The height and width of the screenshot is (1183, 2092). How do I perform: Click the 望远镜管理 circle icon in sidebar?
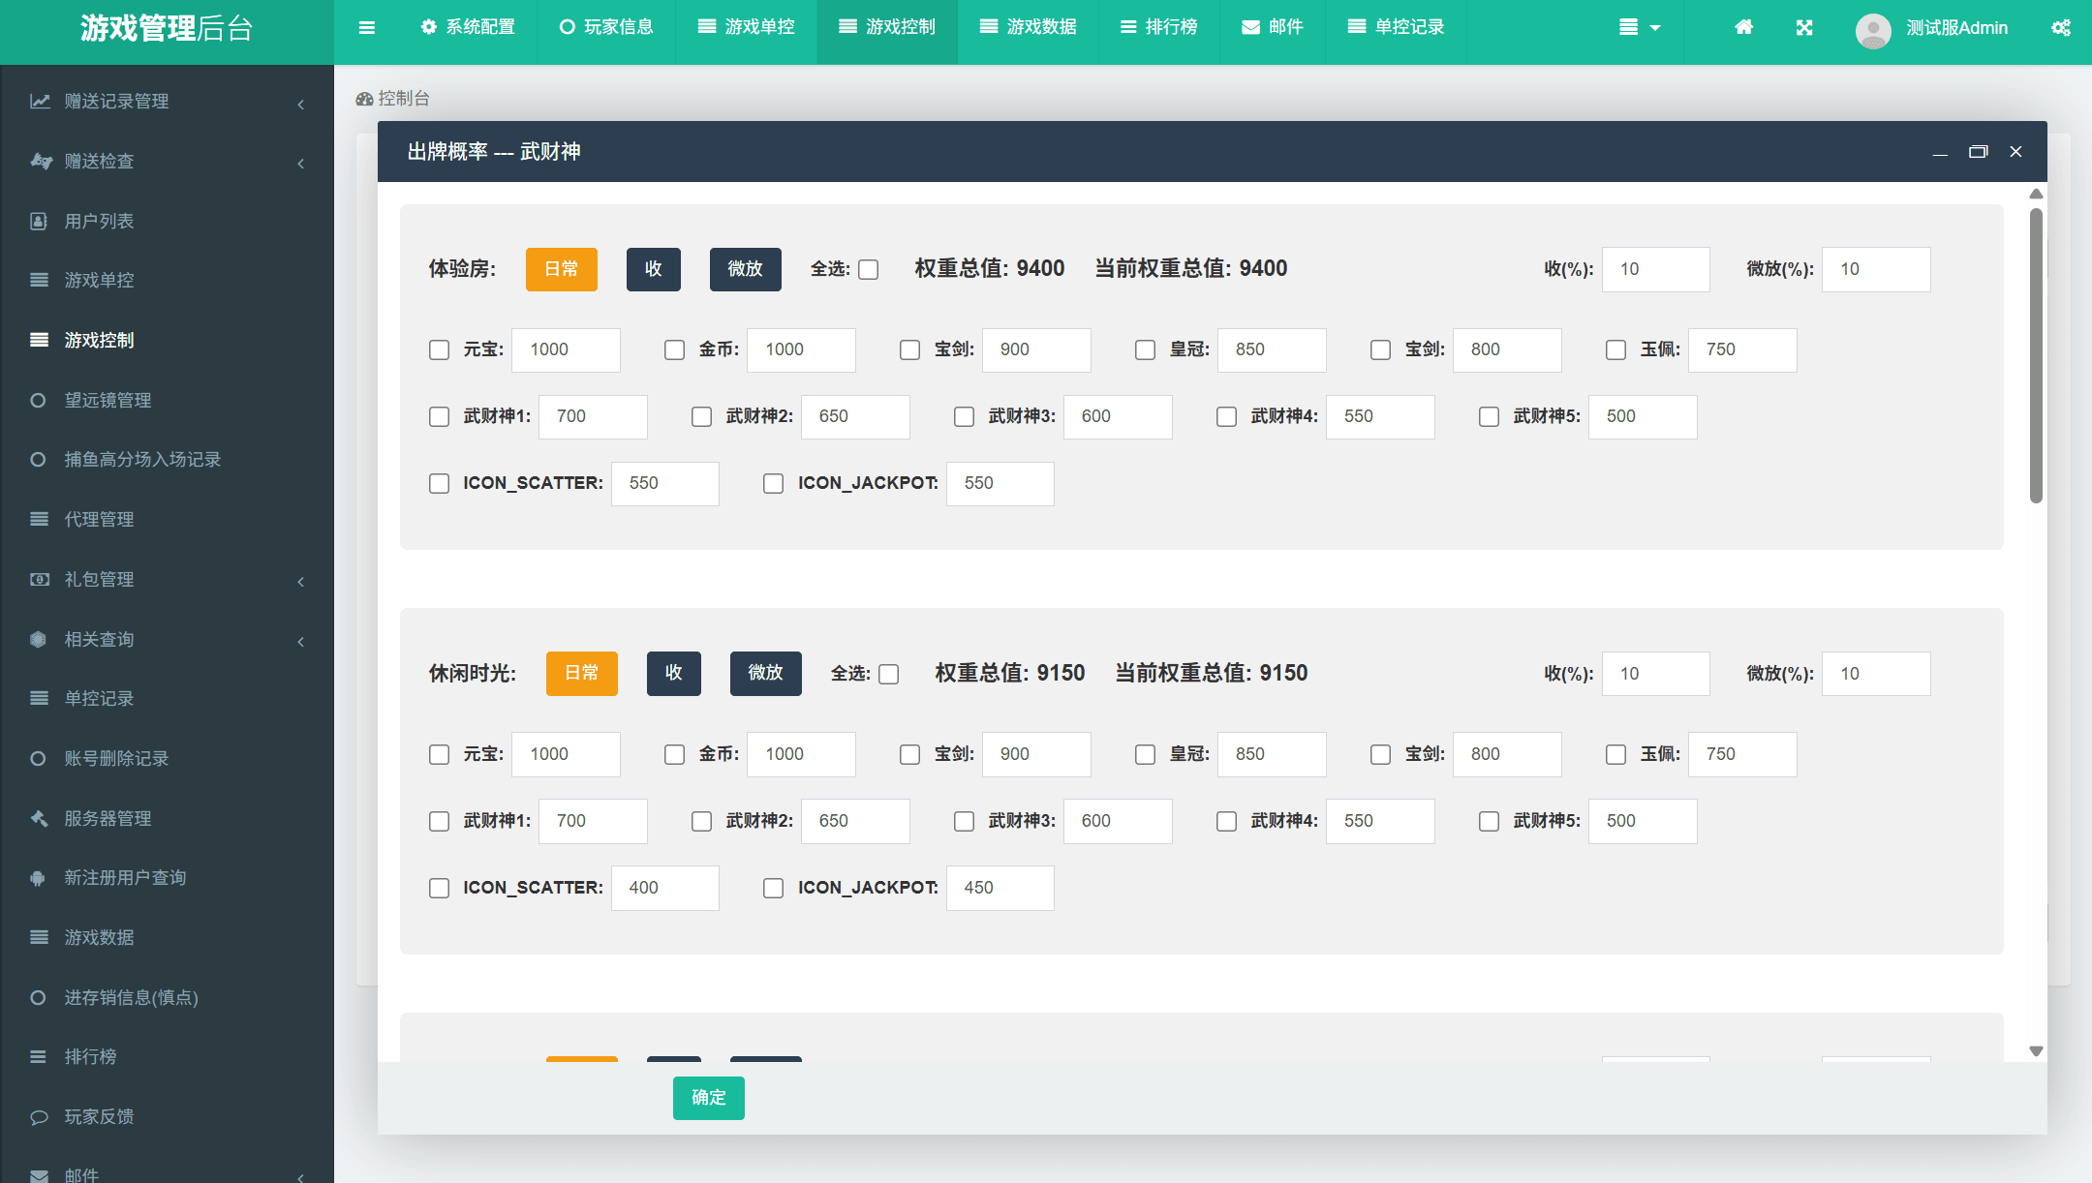coord(38,400)
